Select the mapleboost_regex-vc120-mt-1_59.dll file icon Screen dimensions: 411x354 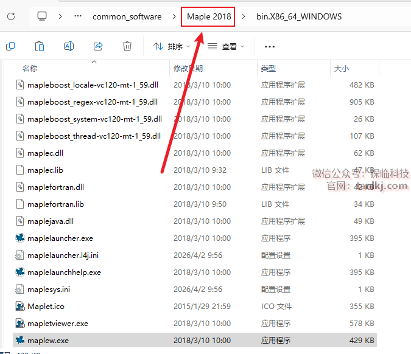[20, 102]
